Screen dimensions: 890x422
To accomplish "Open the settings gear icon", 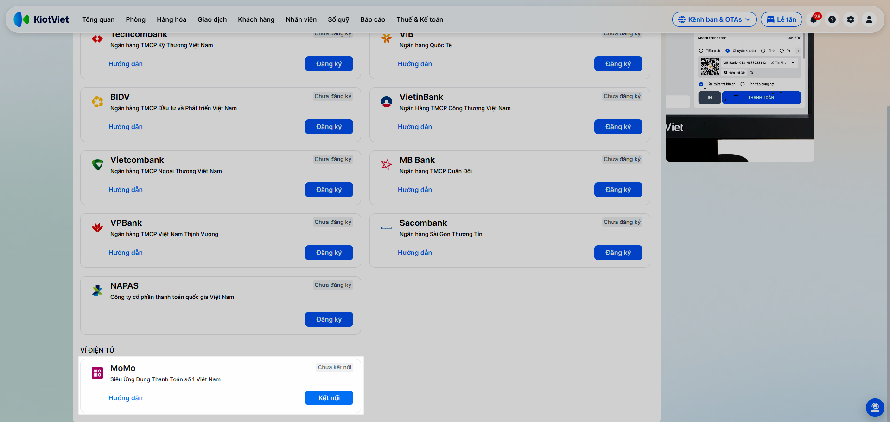I will (851, 19).
